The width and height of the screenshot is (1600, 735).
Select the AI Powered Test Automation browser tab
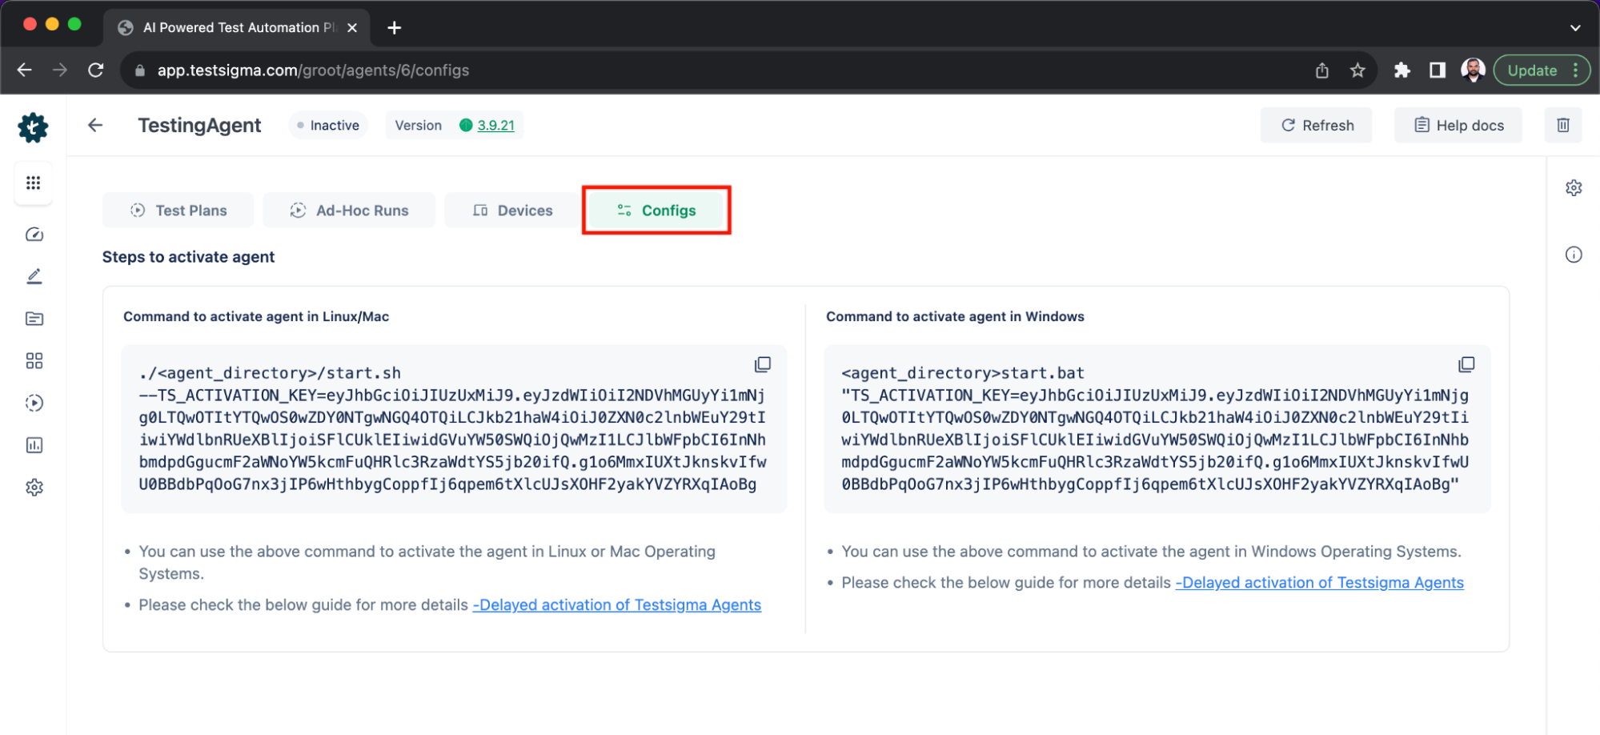(236, 28)
